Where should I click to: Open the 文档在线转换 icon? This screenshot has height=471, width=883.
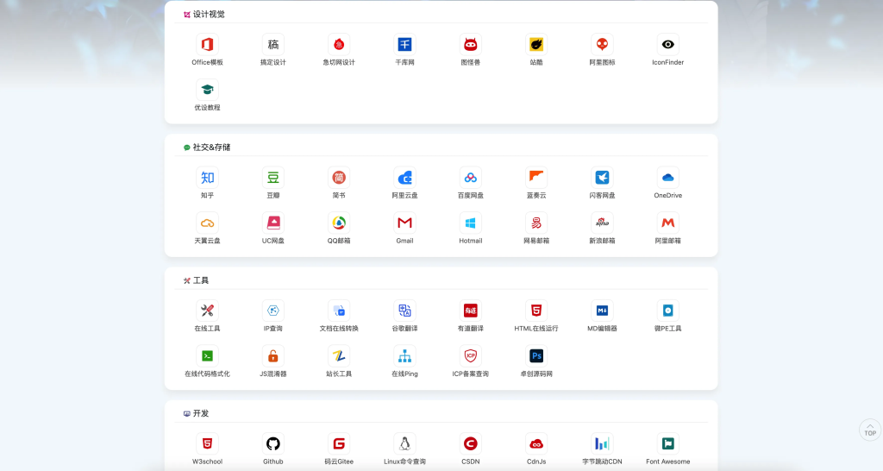[339, 311]
